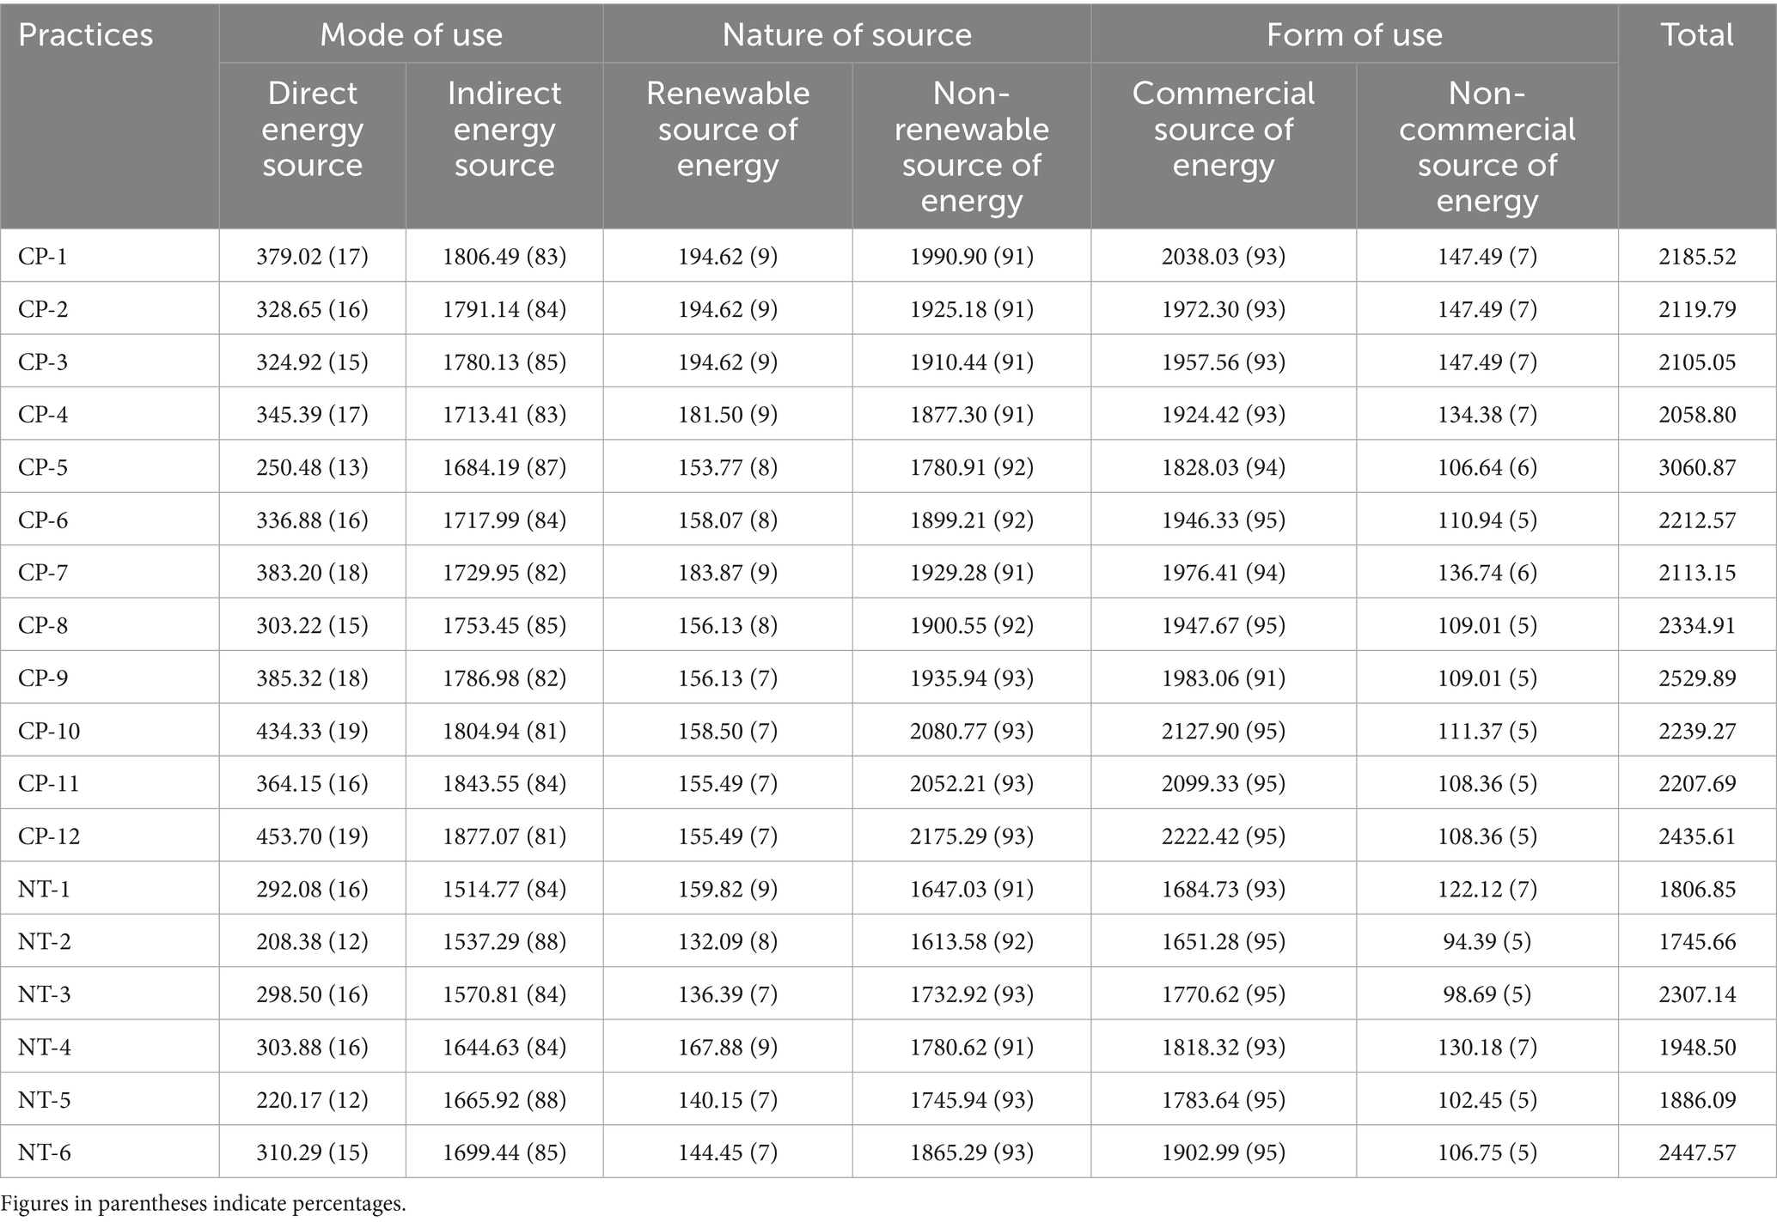This screenshot has height=1222, width=1777.
Task: Select the cell showing 453.70 (19)
Action: pyautogui.click(x=312, y=836)
